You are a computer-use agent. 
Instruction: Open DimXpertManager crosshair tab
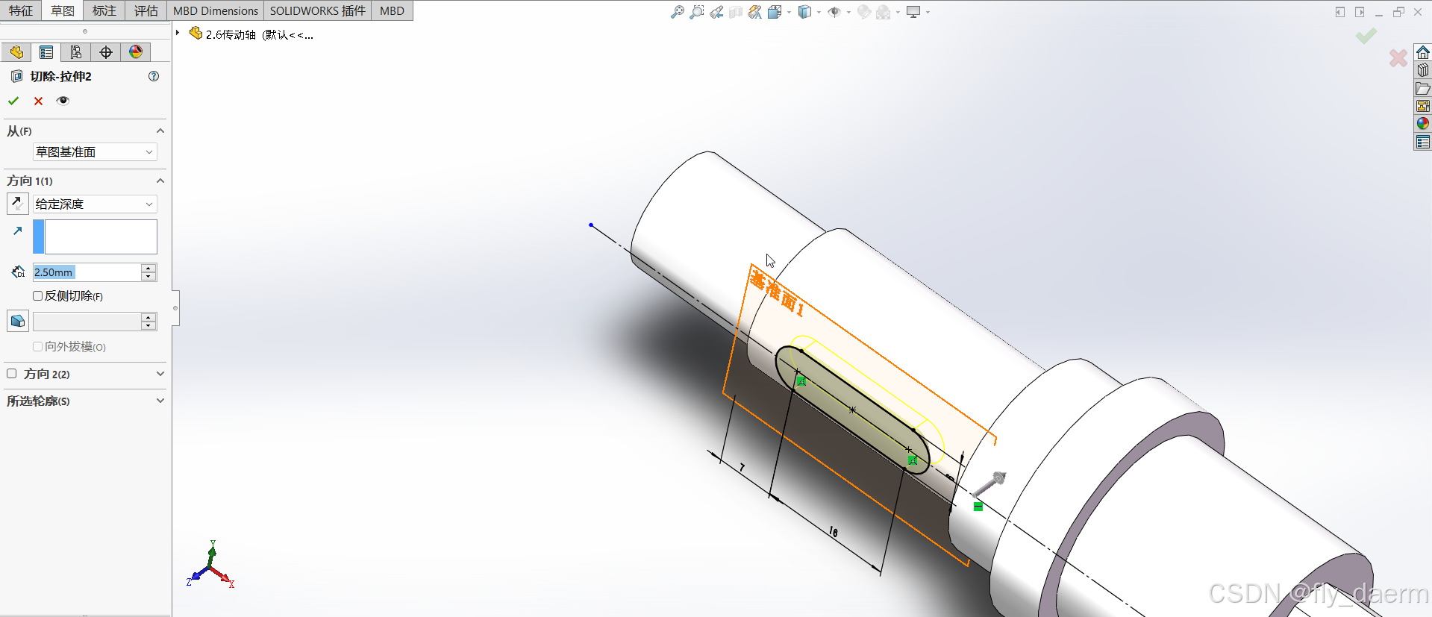pyautogui.click(x=106, y=52)
